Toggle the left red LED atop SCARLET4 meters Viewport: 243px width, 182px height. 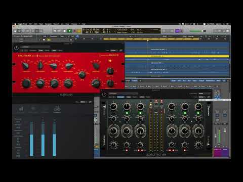(x=156, y=101)
